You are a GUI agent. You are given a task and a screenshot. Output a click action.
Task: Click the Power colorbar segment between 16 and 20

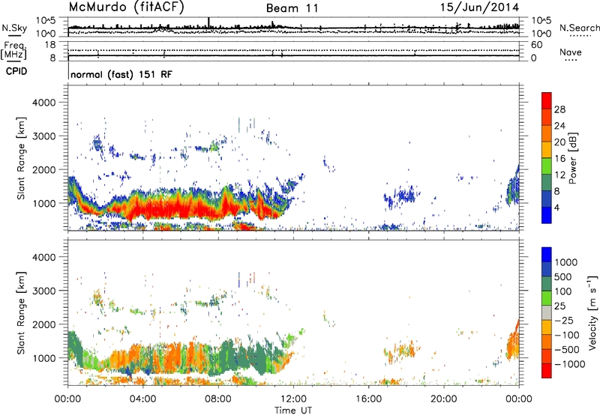click(x=547, y=150)
